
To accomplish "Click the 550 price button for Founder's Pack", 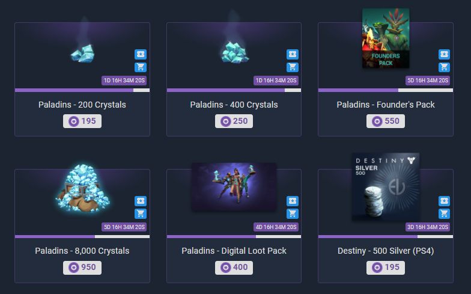I will [386, 121].
